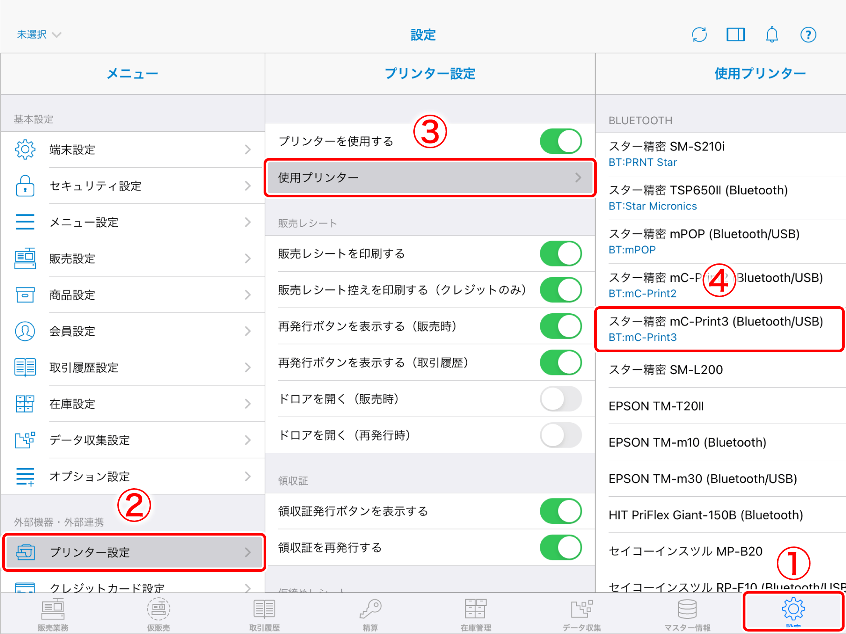This screenshot has width=846, height=634.
Task: Click the list-plus icon for オプション設定
Action: [25, 476]
